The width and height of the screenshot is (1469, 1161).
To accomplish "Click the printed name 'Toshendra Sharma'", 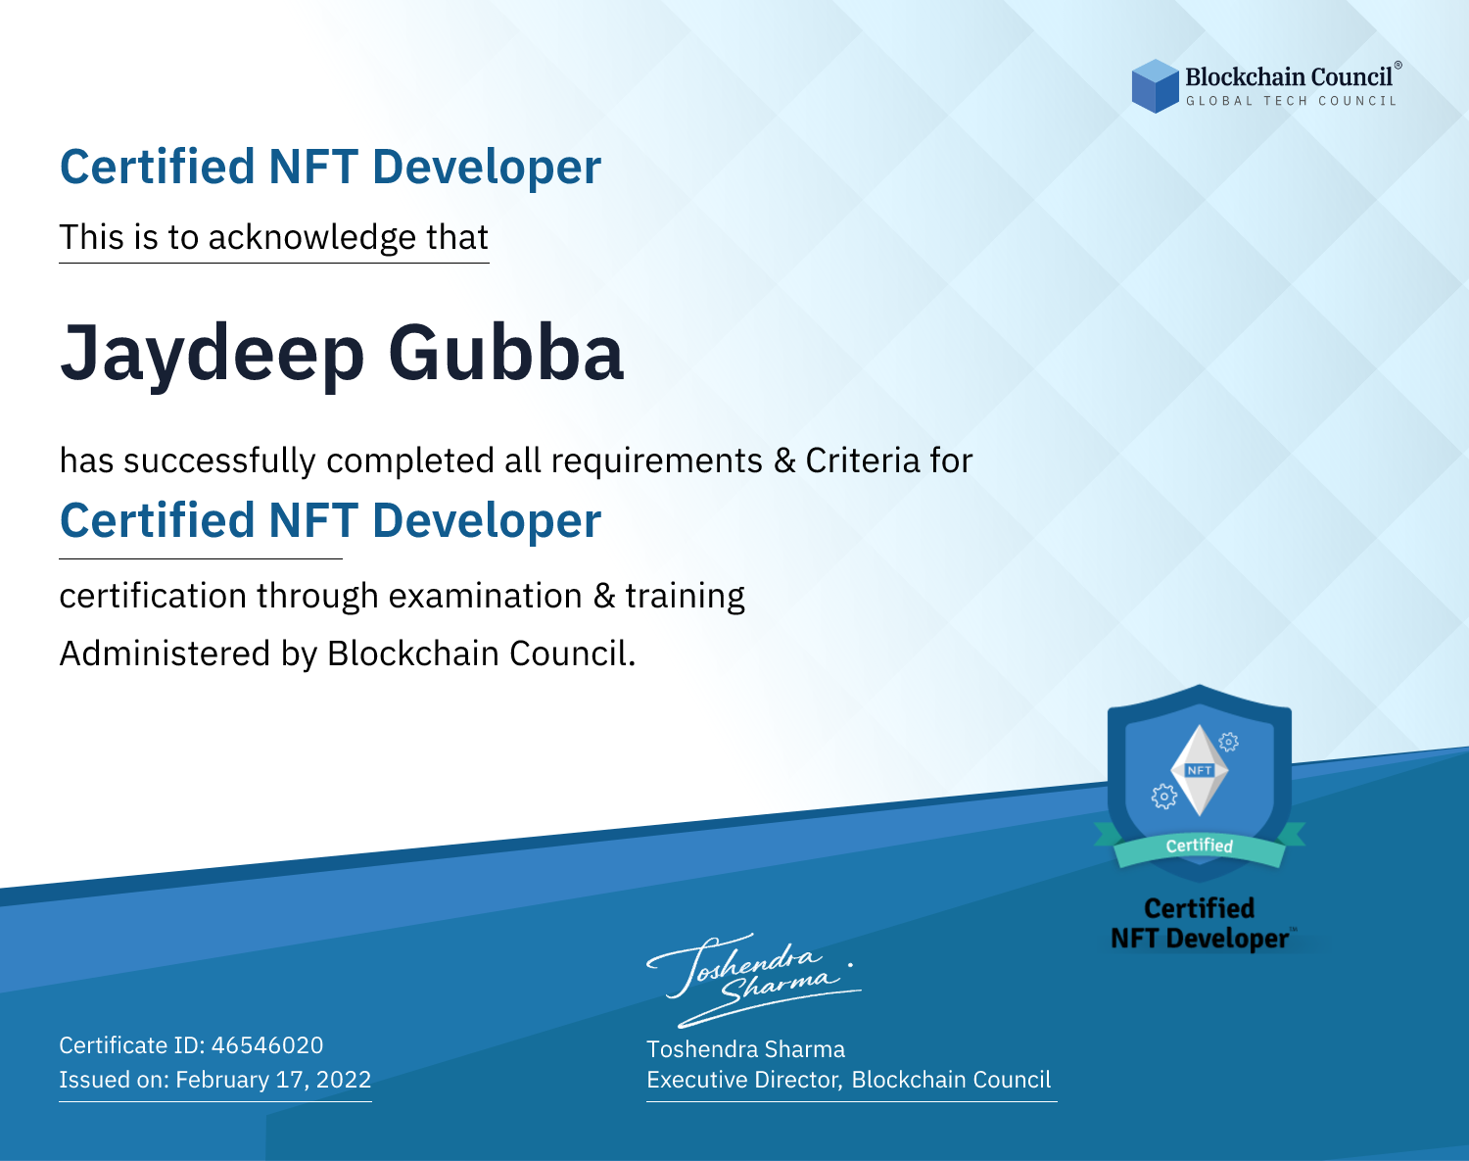I will (x=745, y=1049).
